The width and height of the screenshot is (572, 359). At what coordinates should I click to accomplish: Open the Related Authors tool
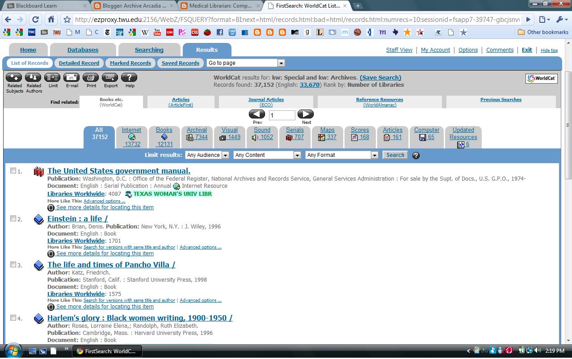(34, 78)
